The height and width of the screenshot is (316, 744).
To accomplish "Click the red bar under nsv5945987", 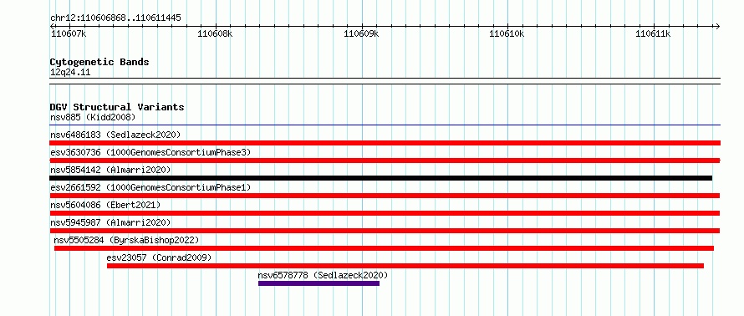I will [385, 231].
